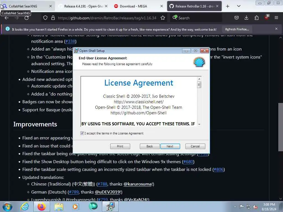
Task: Launch Internet Explorer from taskbar
Action: 25,206
